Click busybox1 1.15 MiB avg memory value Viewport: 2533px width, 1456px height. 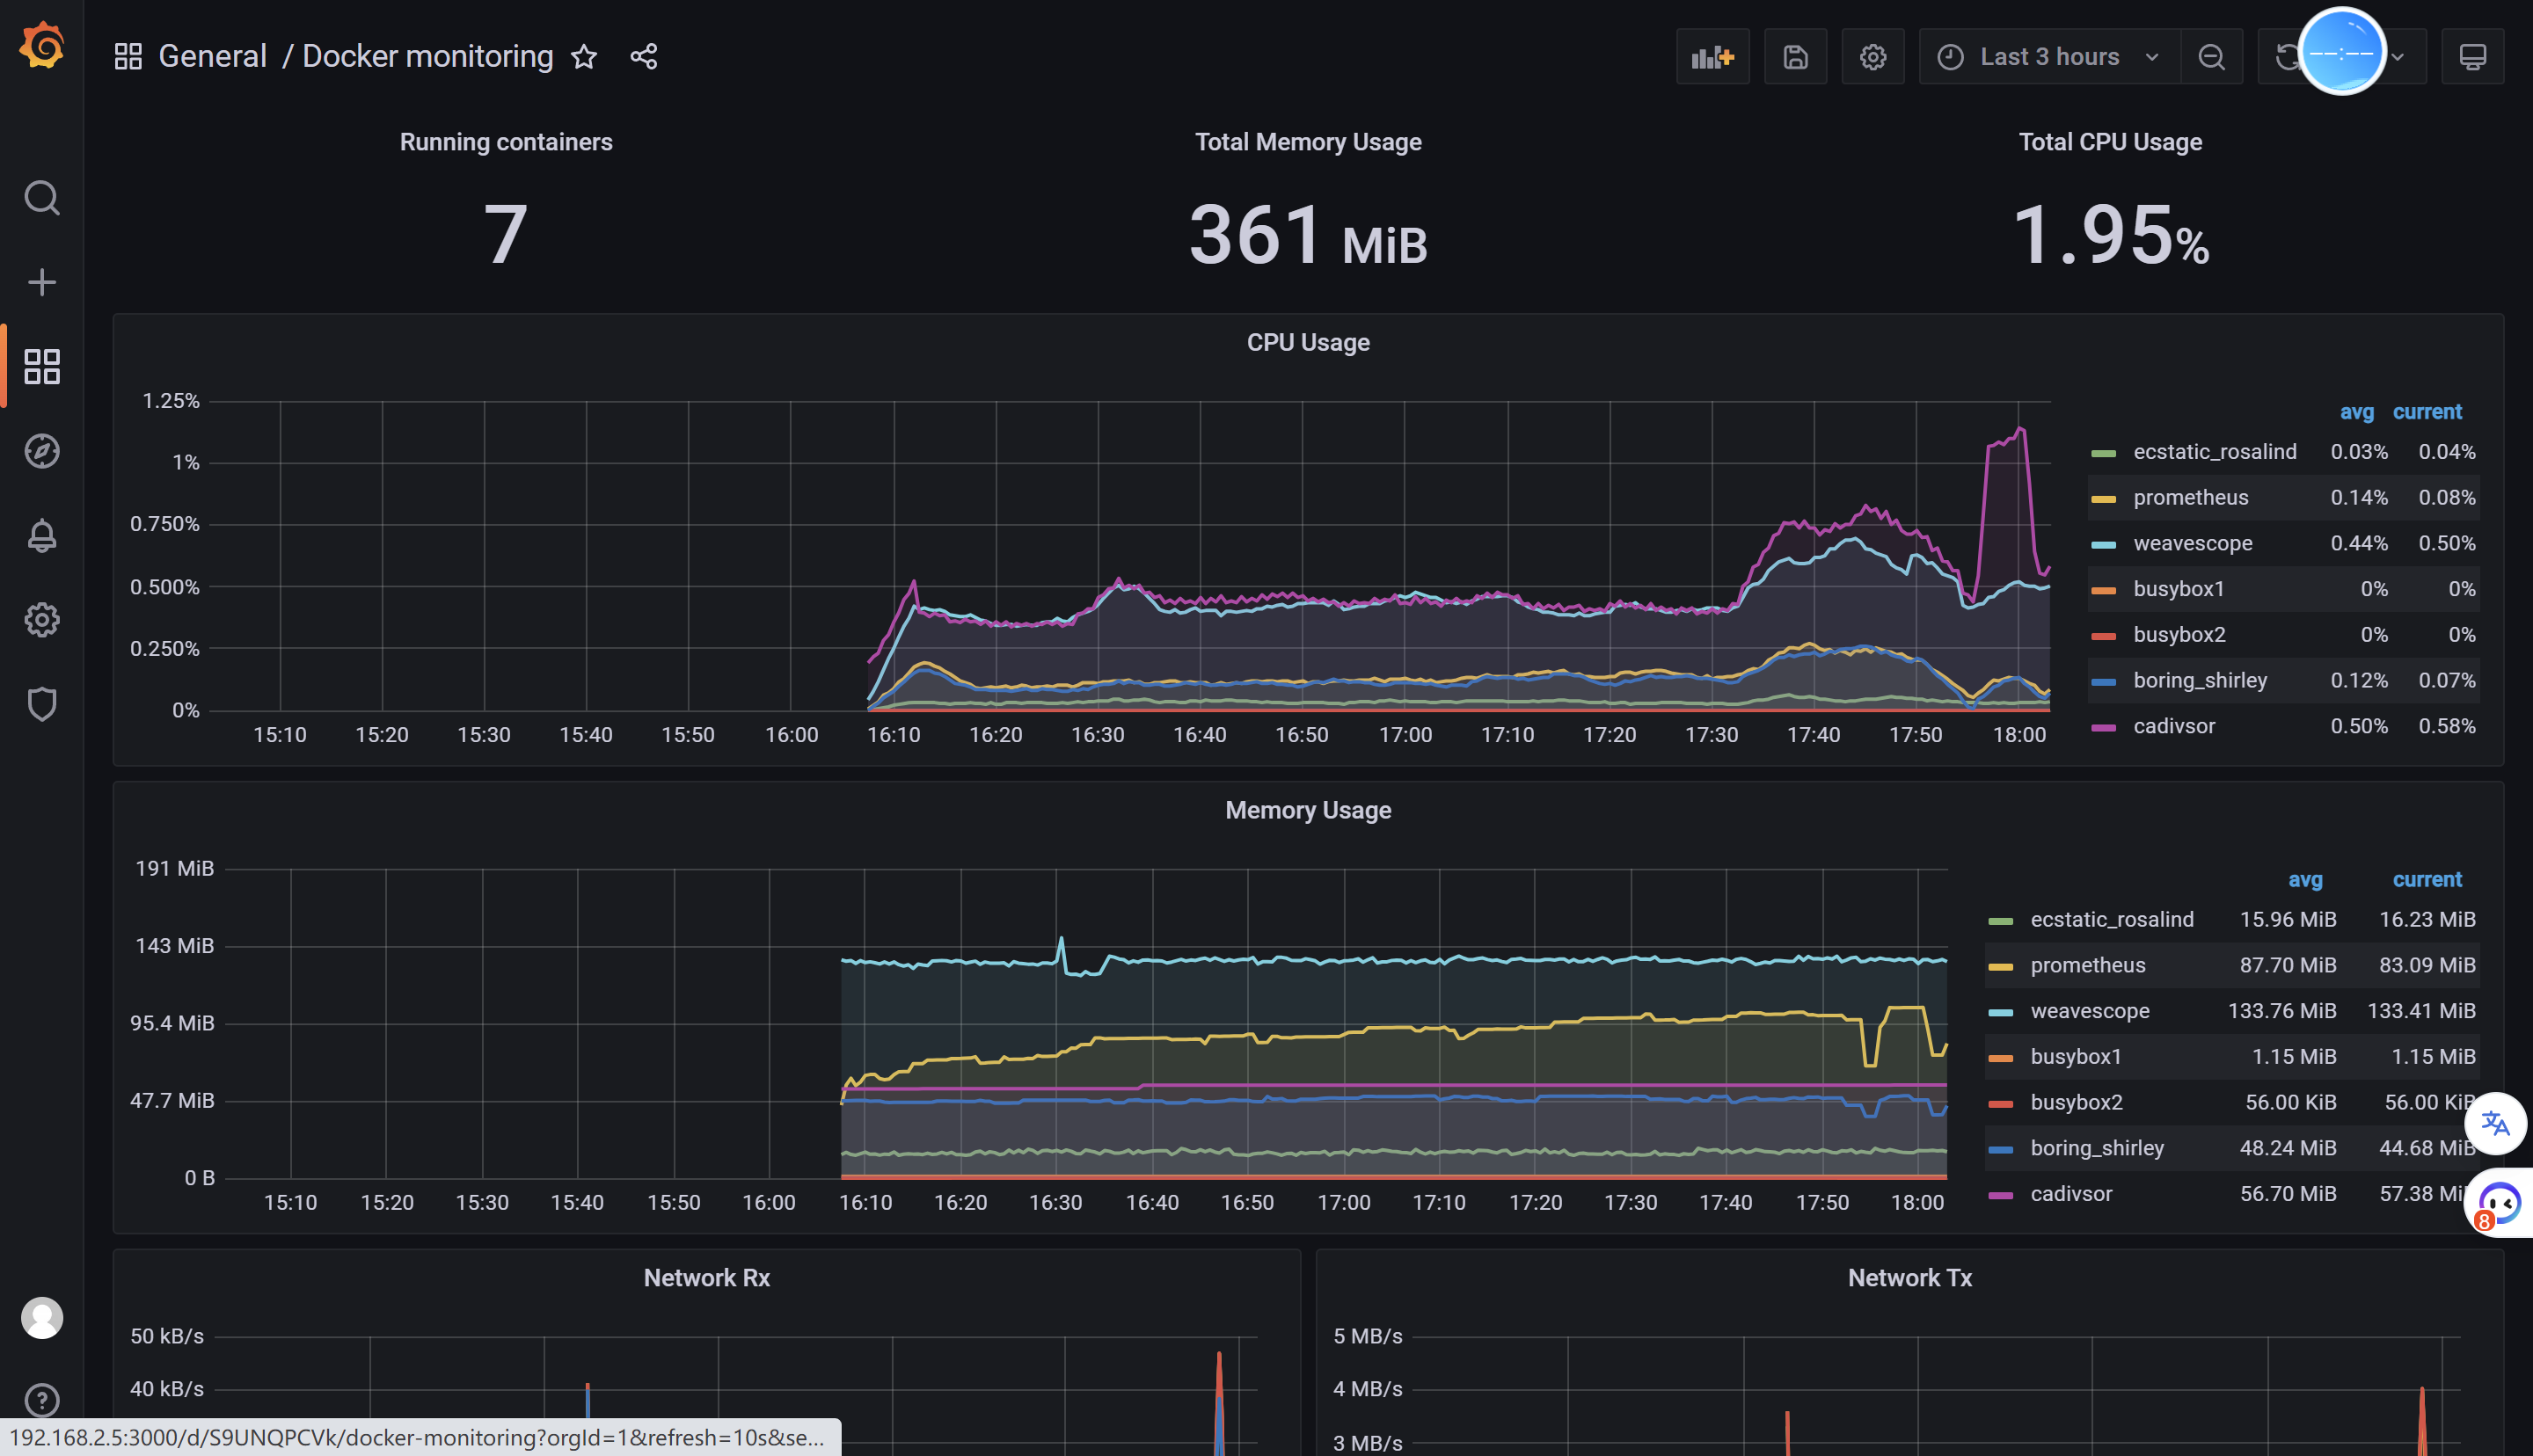[x=2294, y=1057]
